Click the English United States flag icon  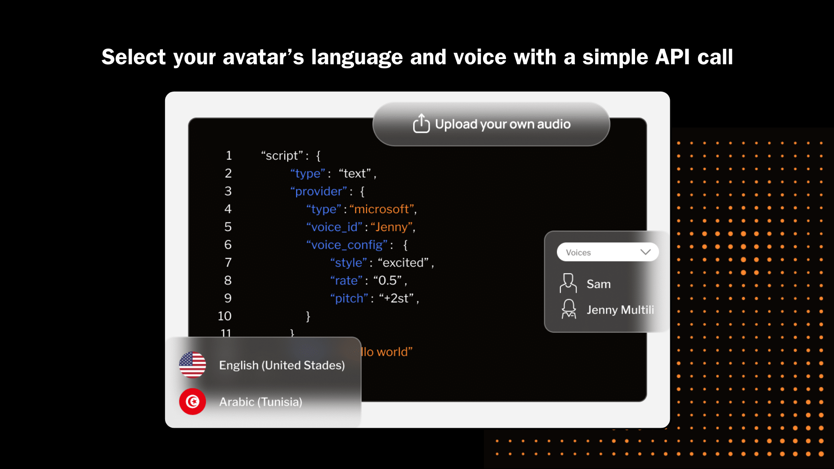coord(192,365)
